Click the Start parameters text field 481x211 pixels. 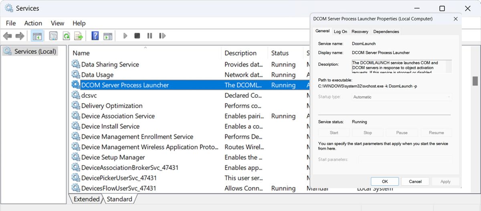pos(405,160)
